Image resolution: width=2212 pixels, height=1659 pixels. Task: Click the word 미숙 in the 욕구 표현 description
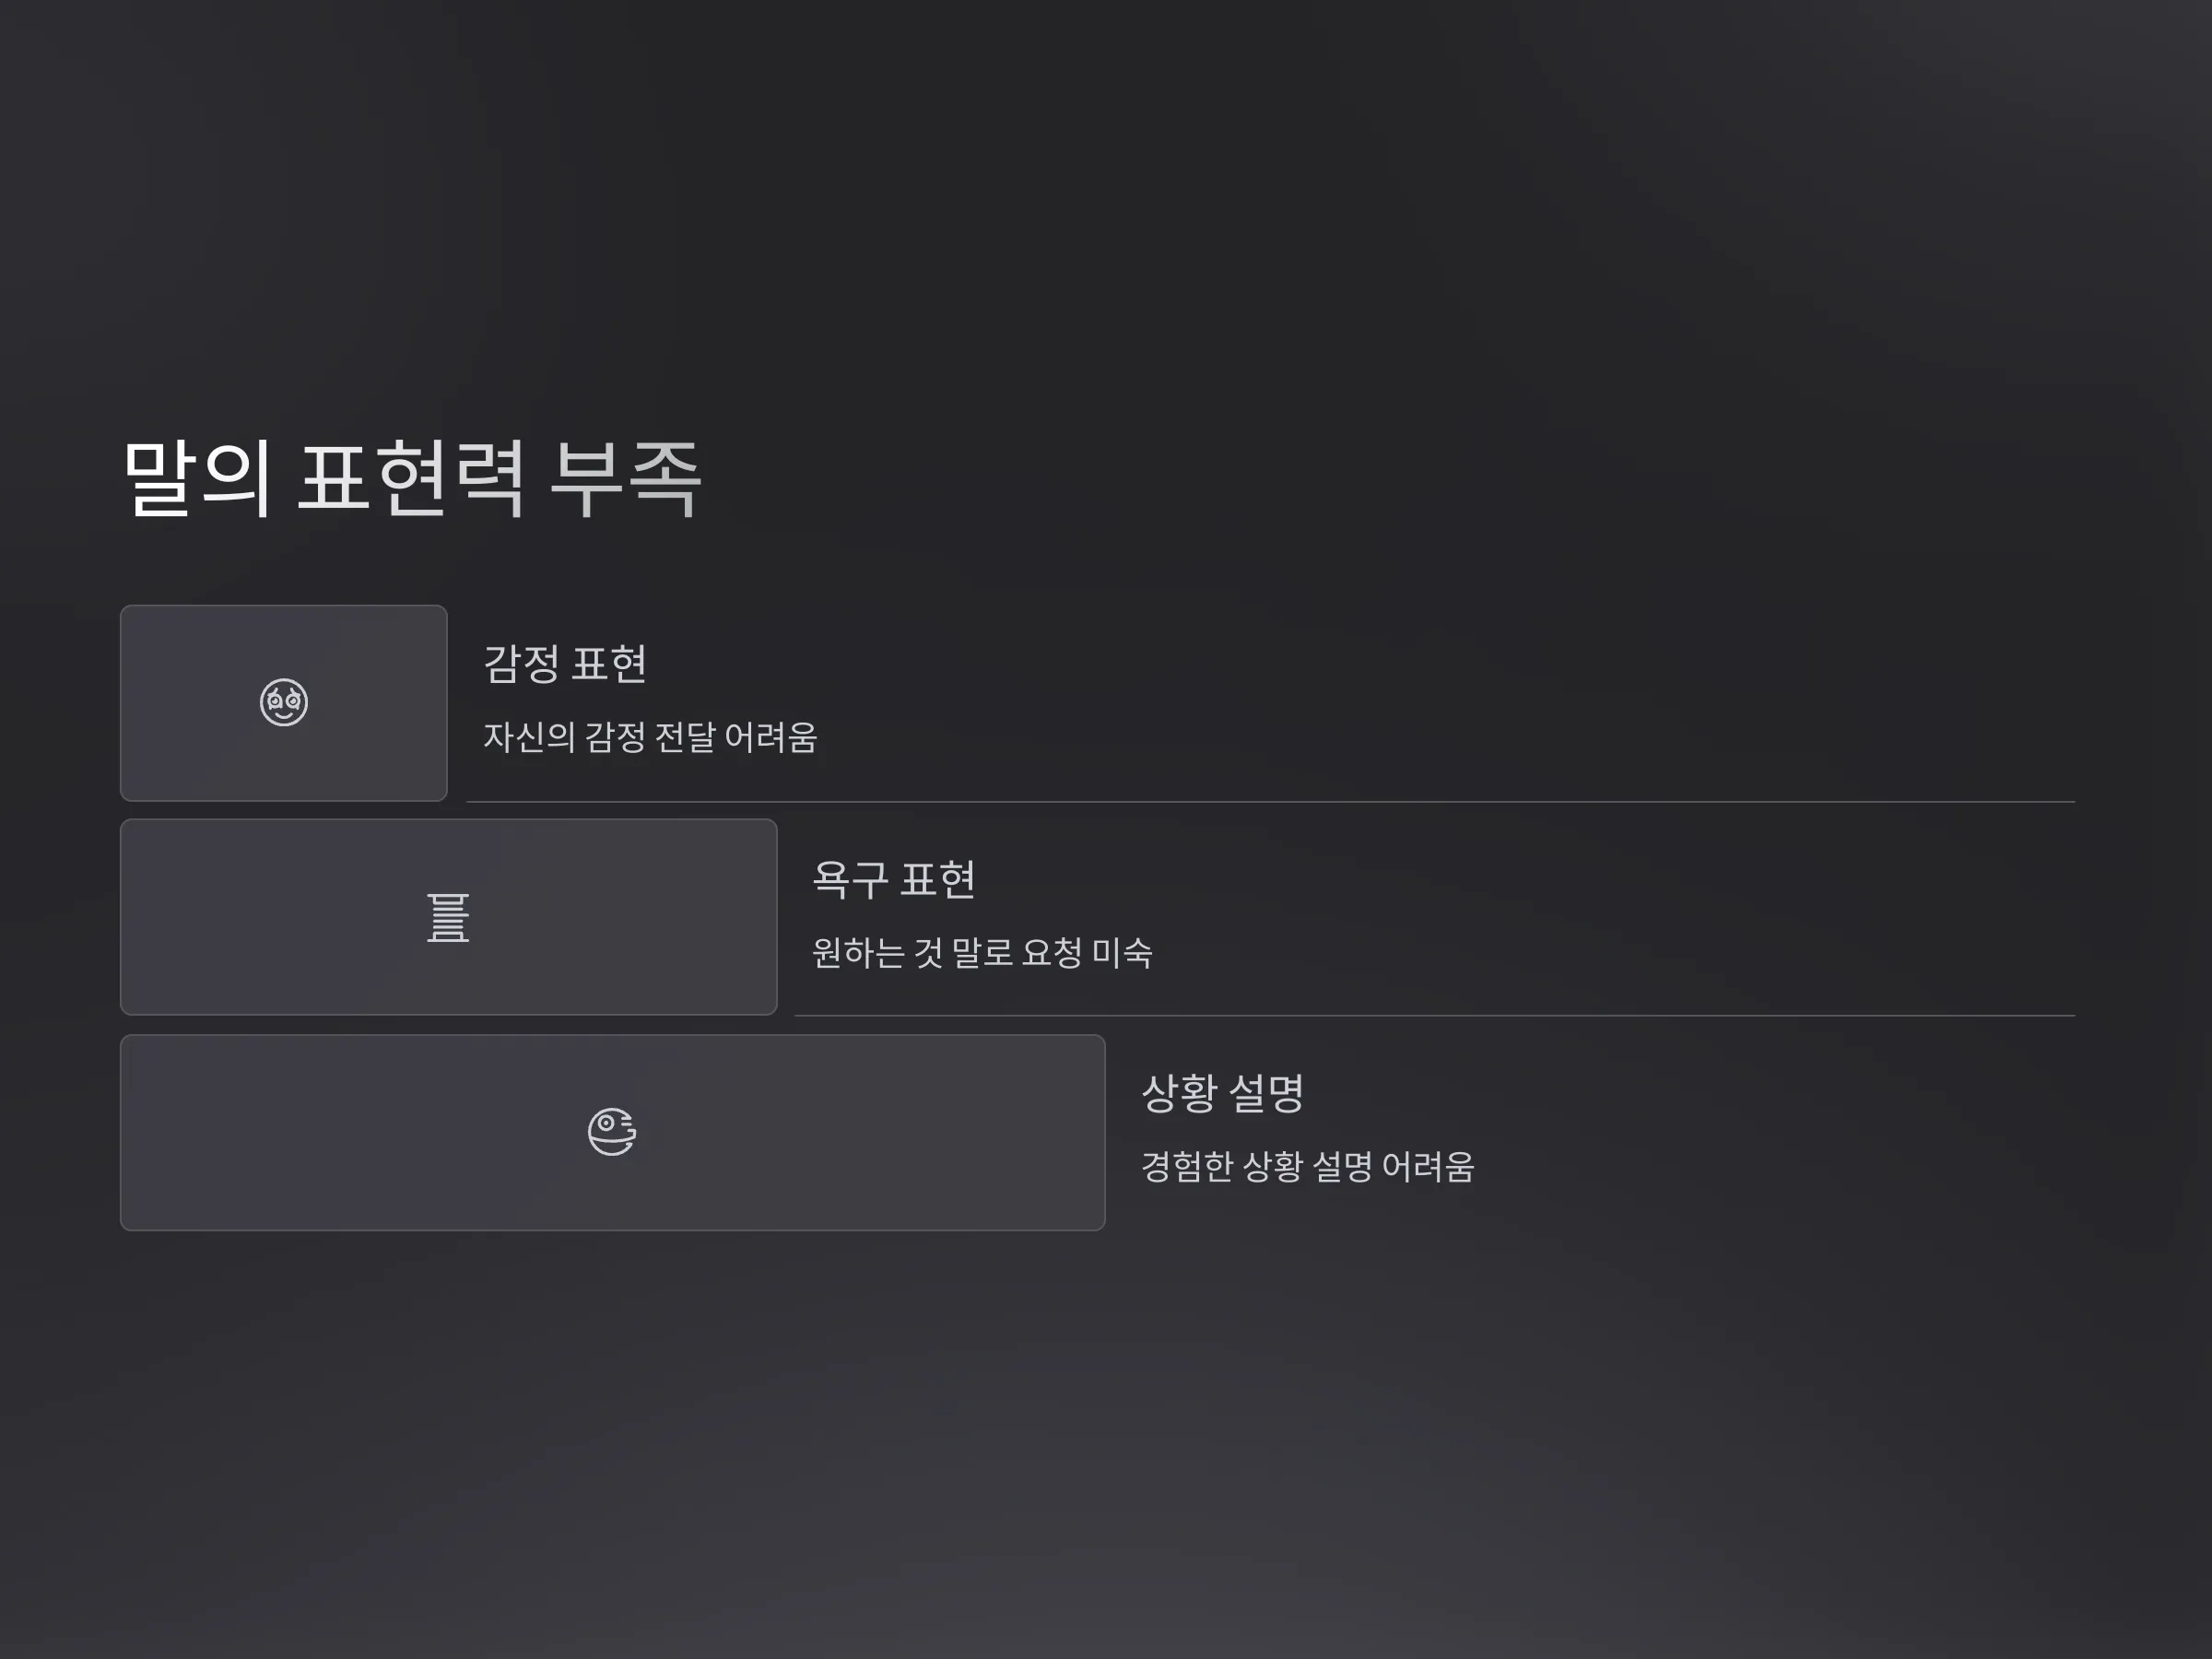tap(1122, 952)
